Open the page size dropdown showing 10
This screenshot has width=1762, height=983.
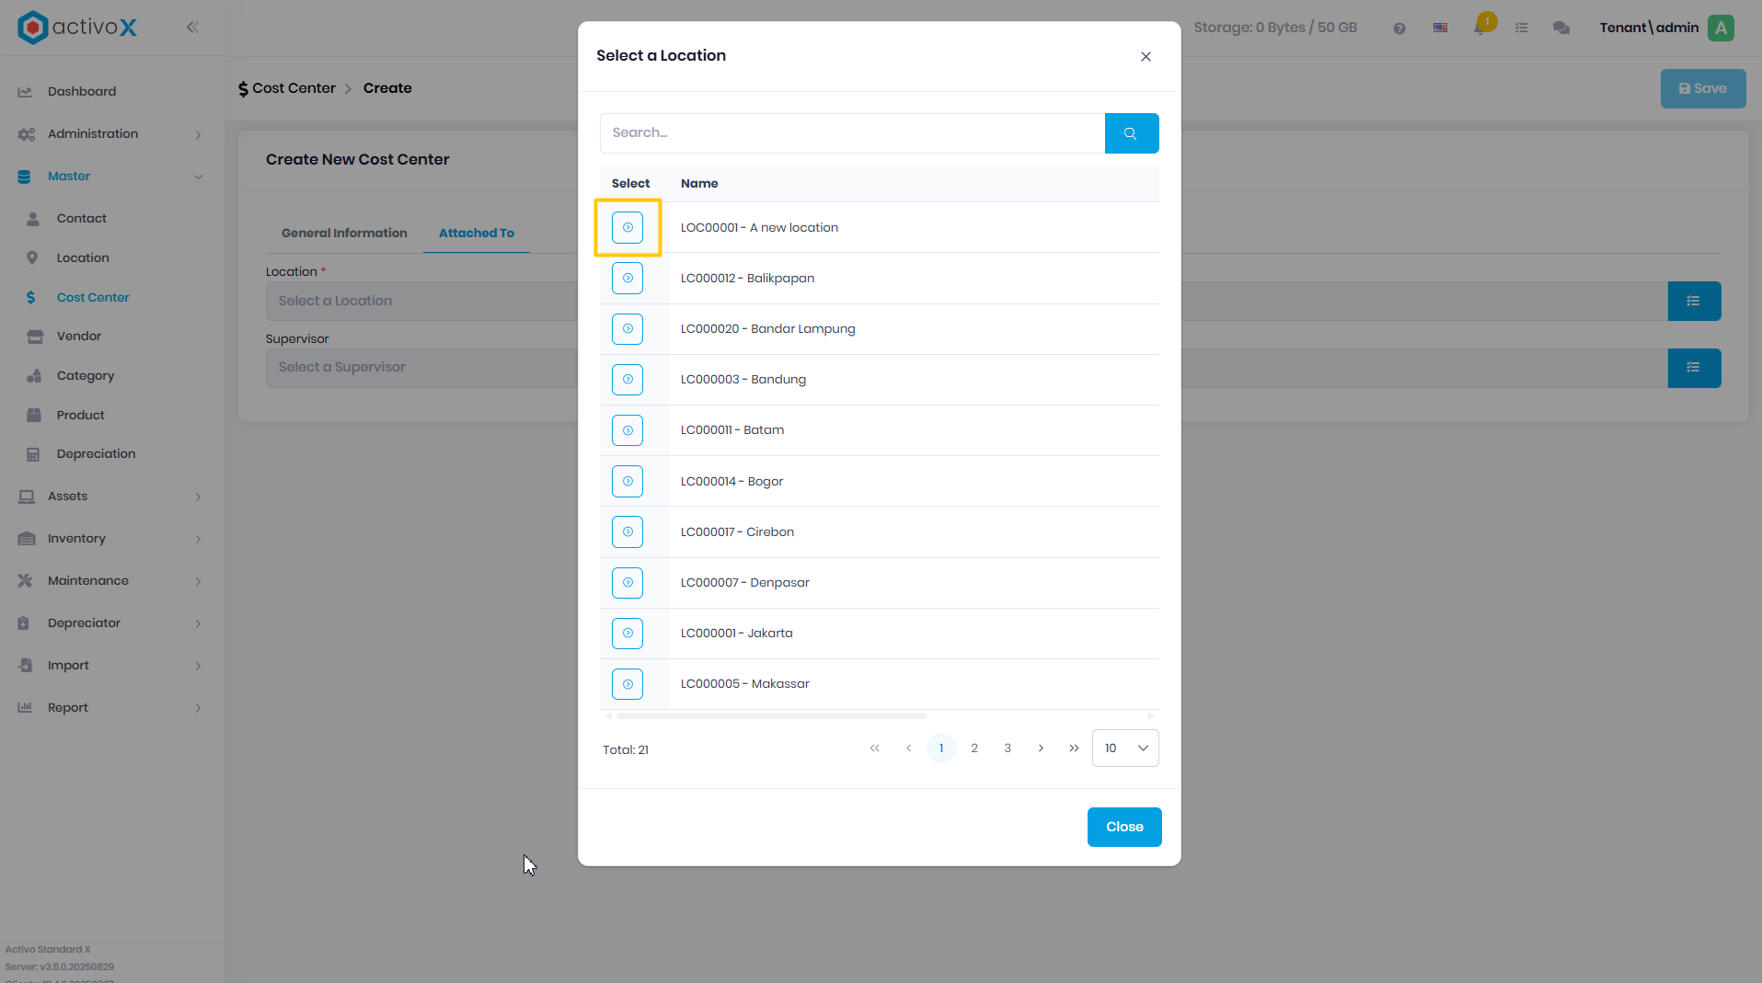1125,749
